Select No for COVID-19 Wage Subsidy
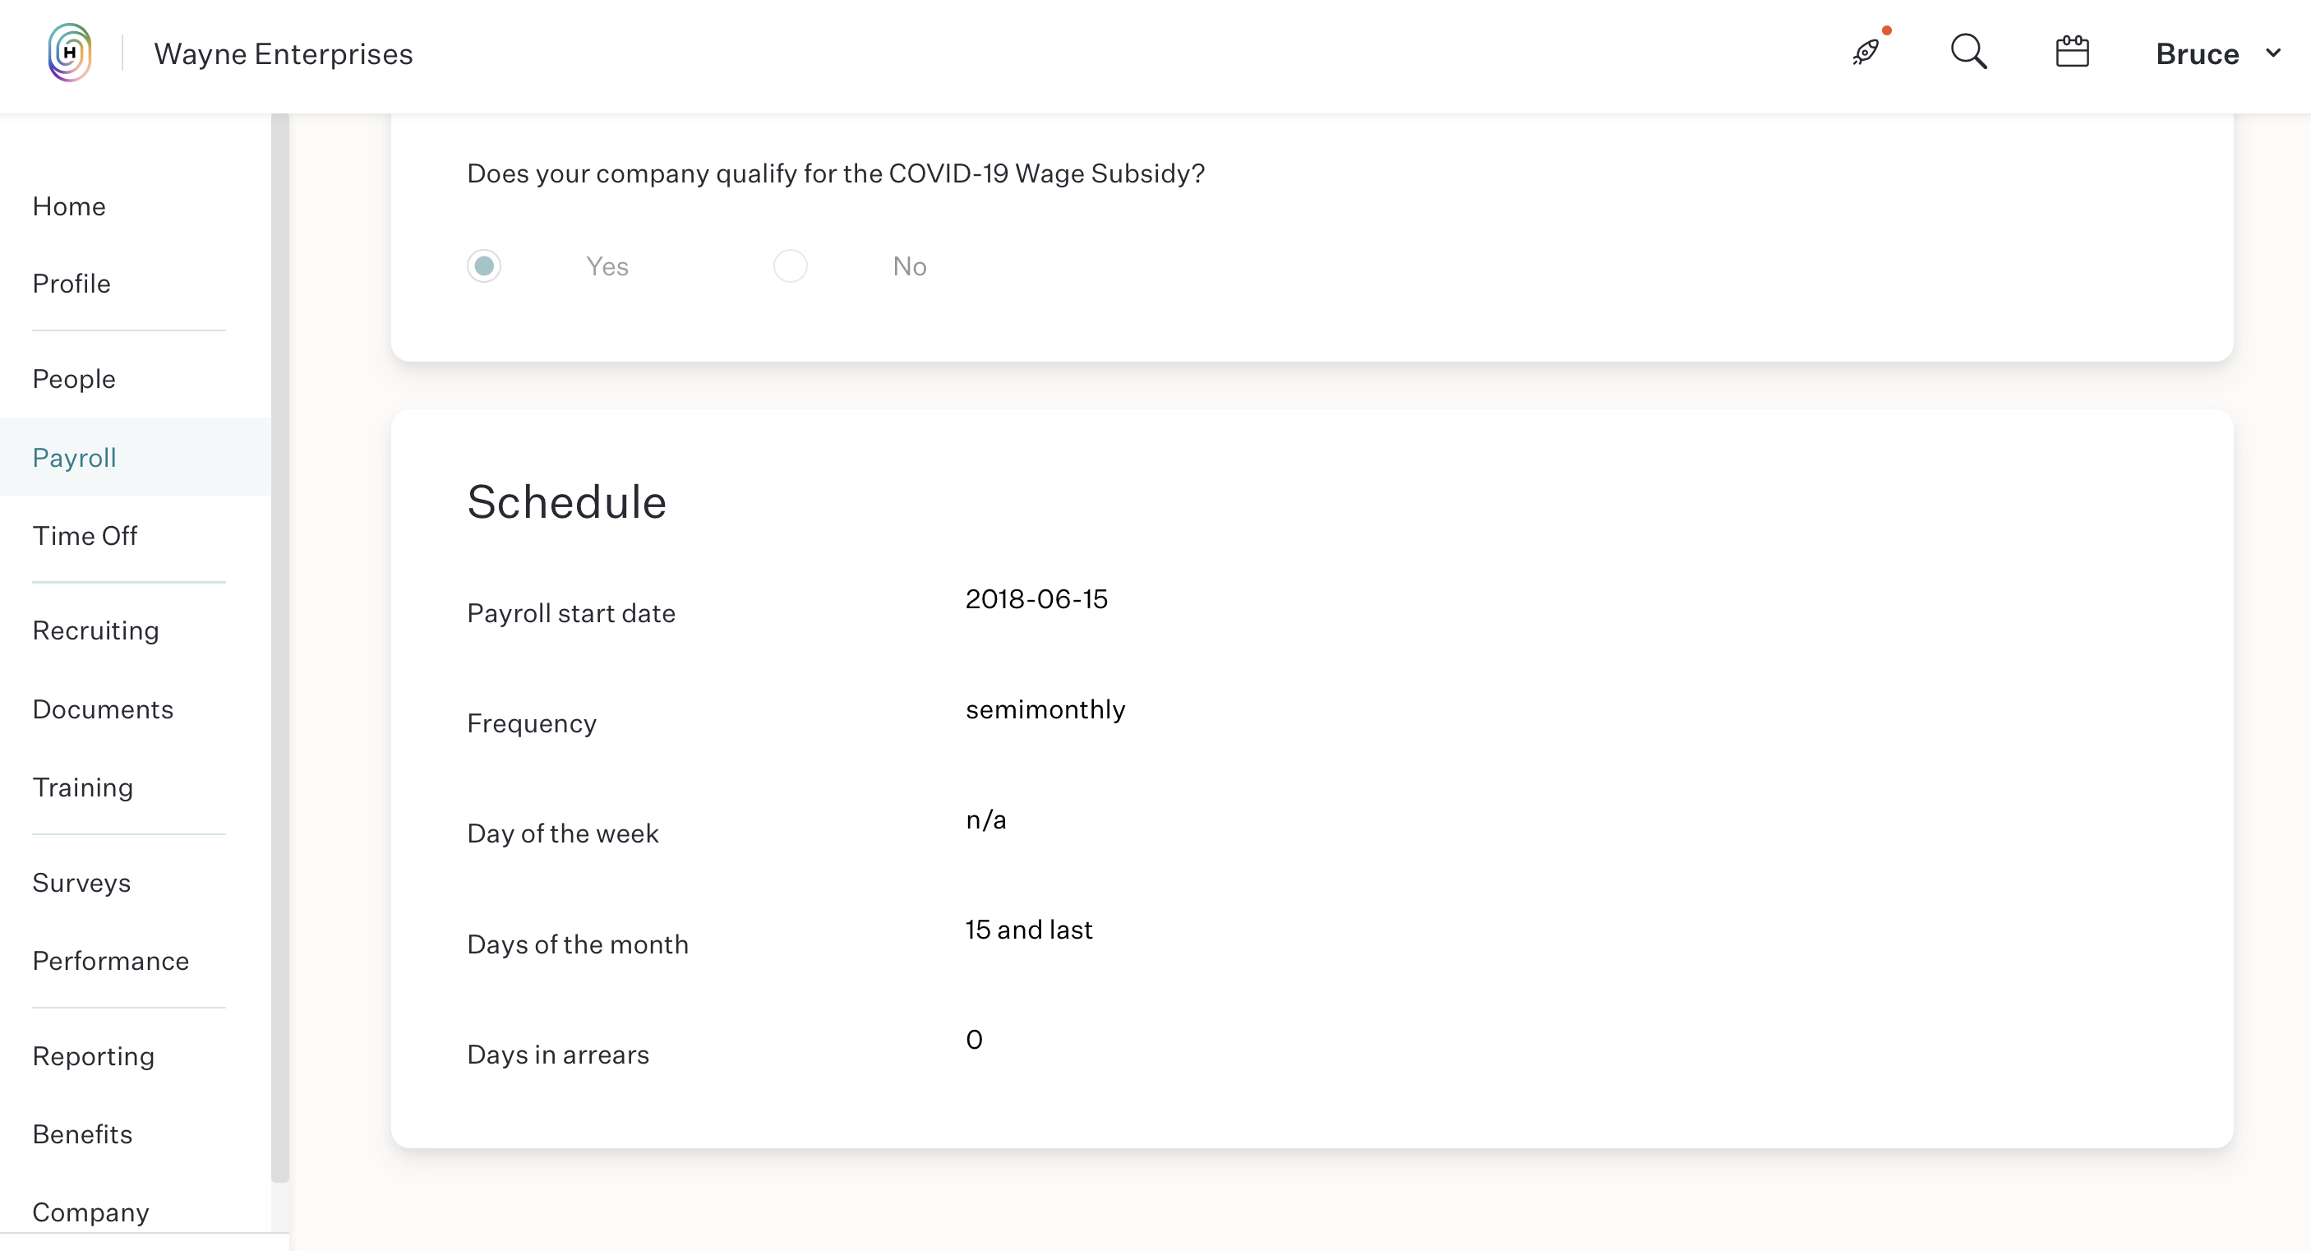This screenshot has width=2311, height=1251. point(790,265)
